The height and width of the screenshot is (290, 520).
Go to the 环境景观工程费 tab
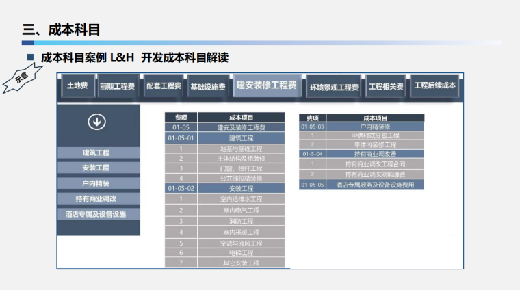click(333, 88)
